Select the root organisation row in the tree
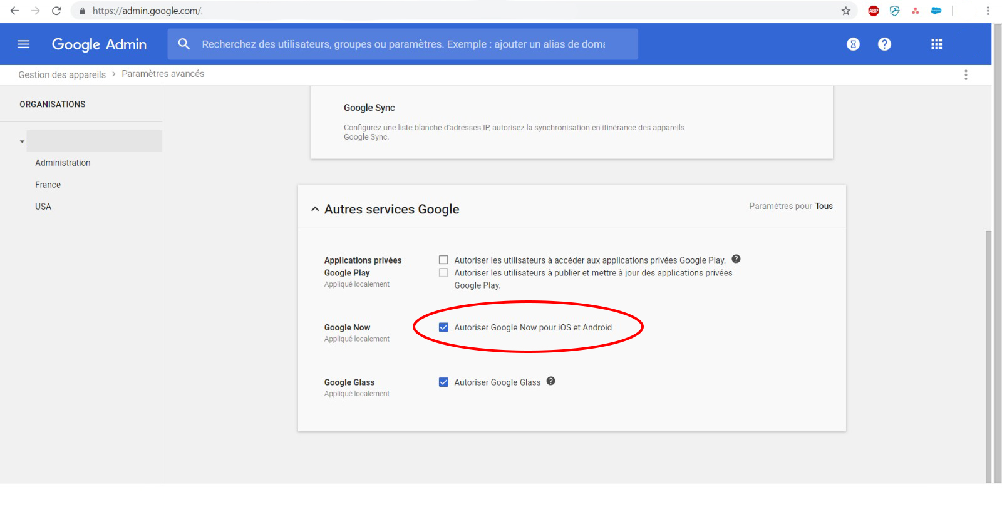This screenshot has height=517, width=1002. tap(94, 141)
